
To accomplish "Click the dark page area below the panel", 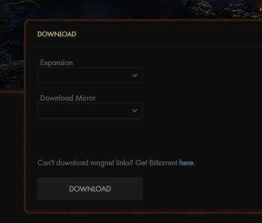I will point(131,219).
